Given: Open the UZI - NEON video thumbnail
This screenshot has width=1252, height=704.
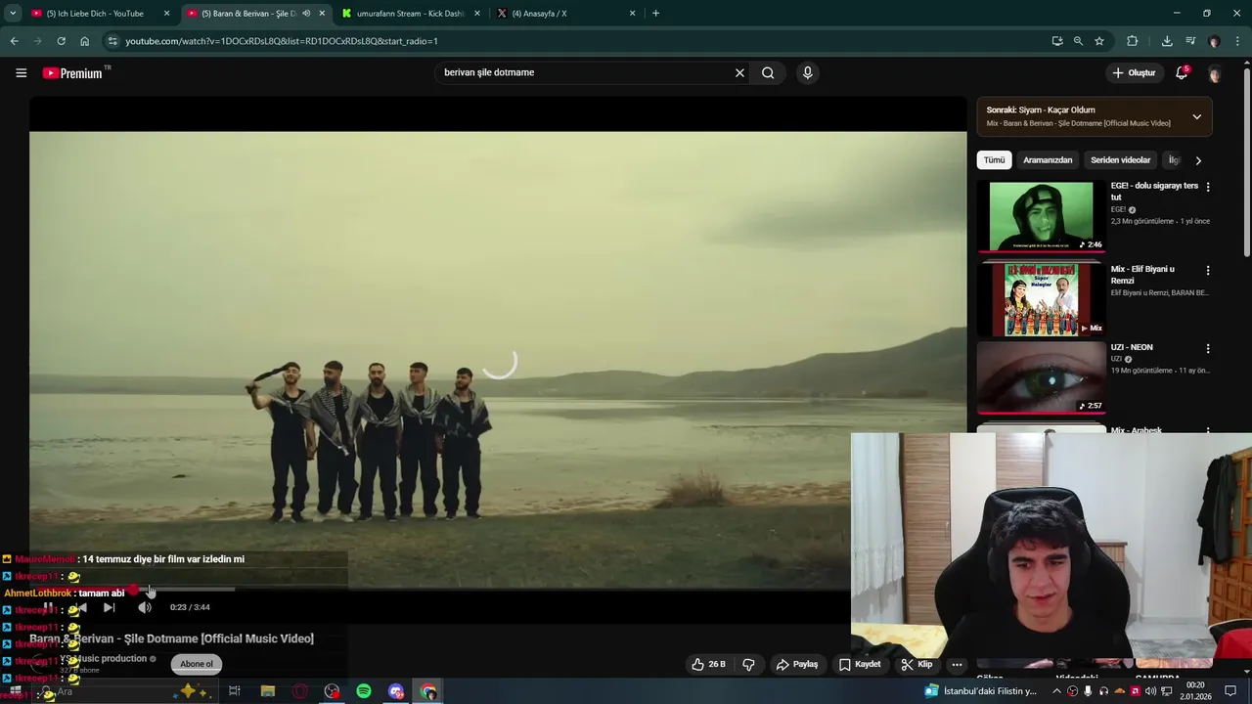Looking at the screenshot, I should click(x=1041, y=377).
